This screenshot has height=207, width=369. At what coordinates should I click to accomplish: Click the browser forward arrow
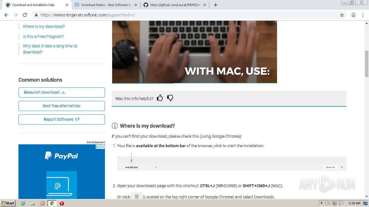[16, 15]
